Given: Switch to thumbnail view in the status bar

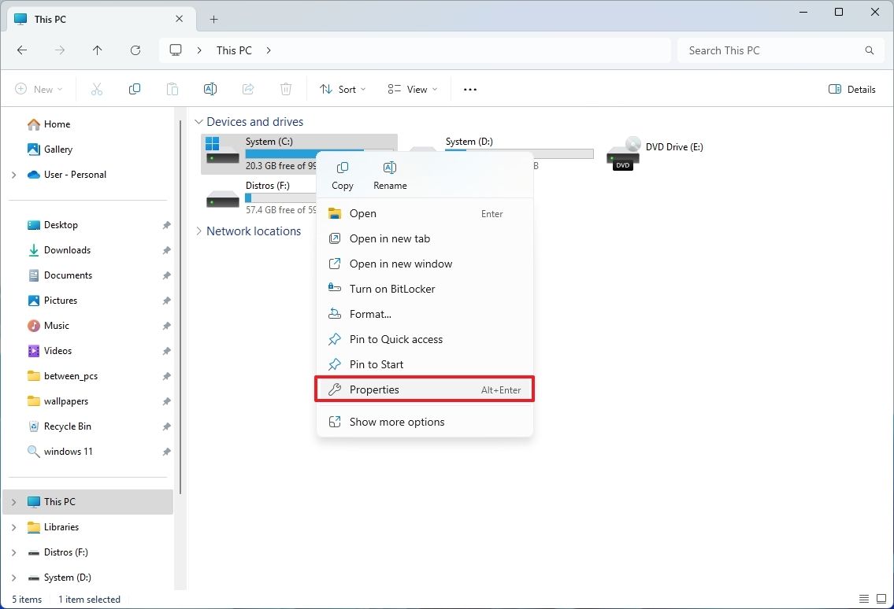Looking at the screenshot, I should click(880, 599).
